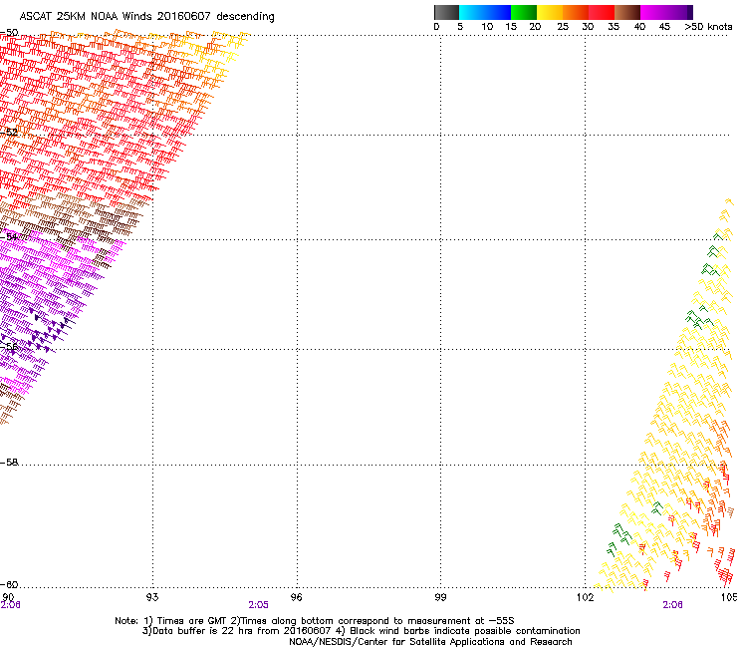The image size is (737, 648).
Task: Select the latitude label '-60'
Action: (x=9, y=584)
